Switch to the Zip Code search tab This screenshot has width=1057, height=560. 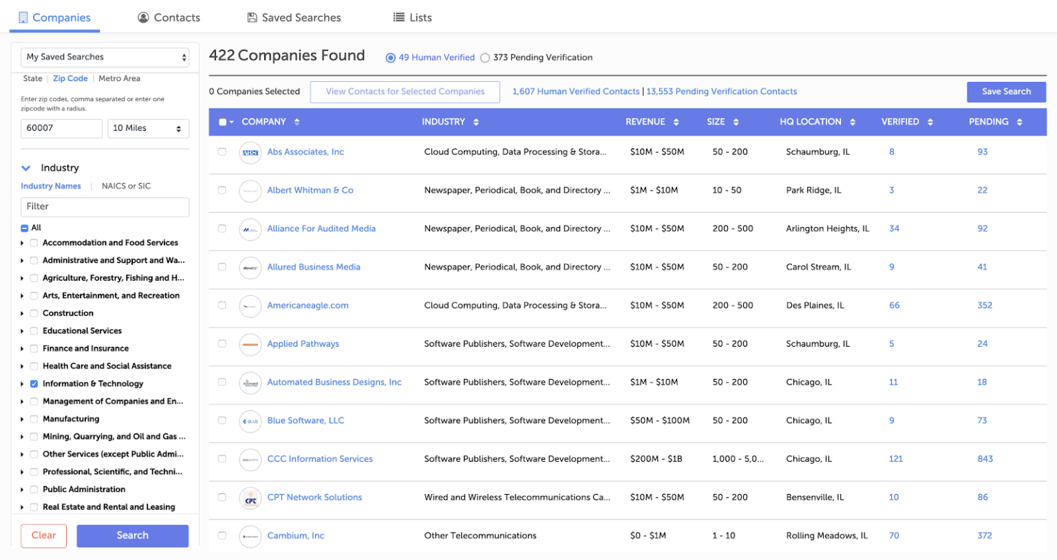tap(70, 78)
